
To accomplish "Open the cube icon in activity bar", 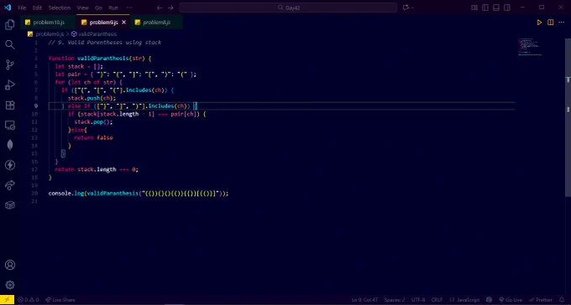I will [10, 205].
